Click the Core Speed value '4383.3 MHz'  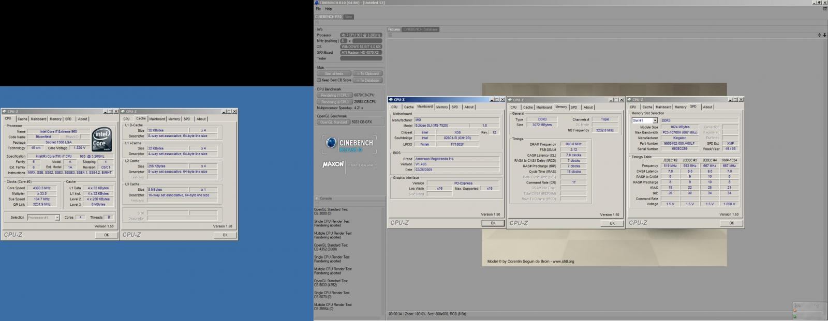(x=42, y=188)
